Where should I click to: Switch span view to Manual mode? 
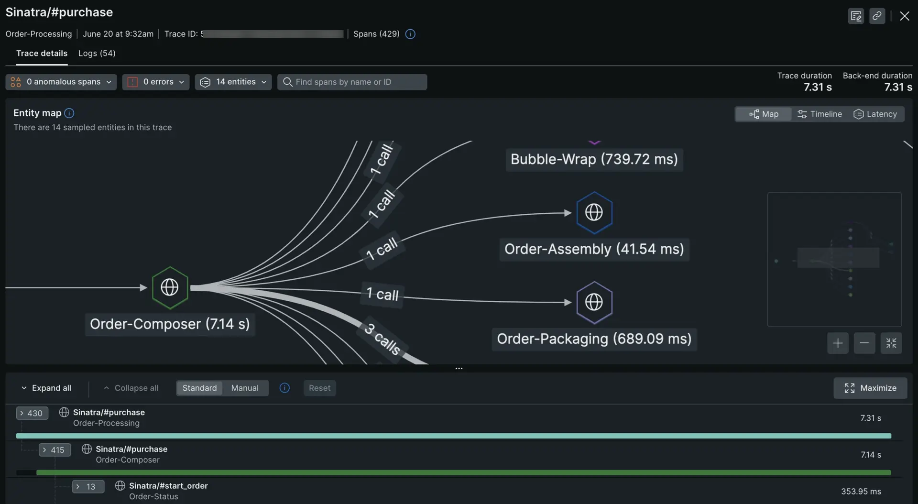click(x=244, y=388)
